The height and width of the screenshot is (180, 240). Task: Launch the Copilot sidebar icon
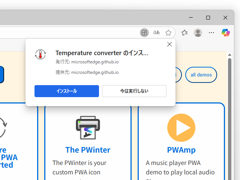tap(226, 33)
